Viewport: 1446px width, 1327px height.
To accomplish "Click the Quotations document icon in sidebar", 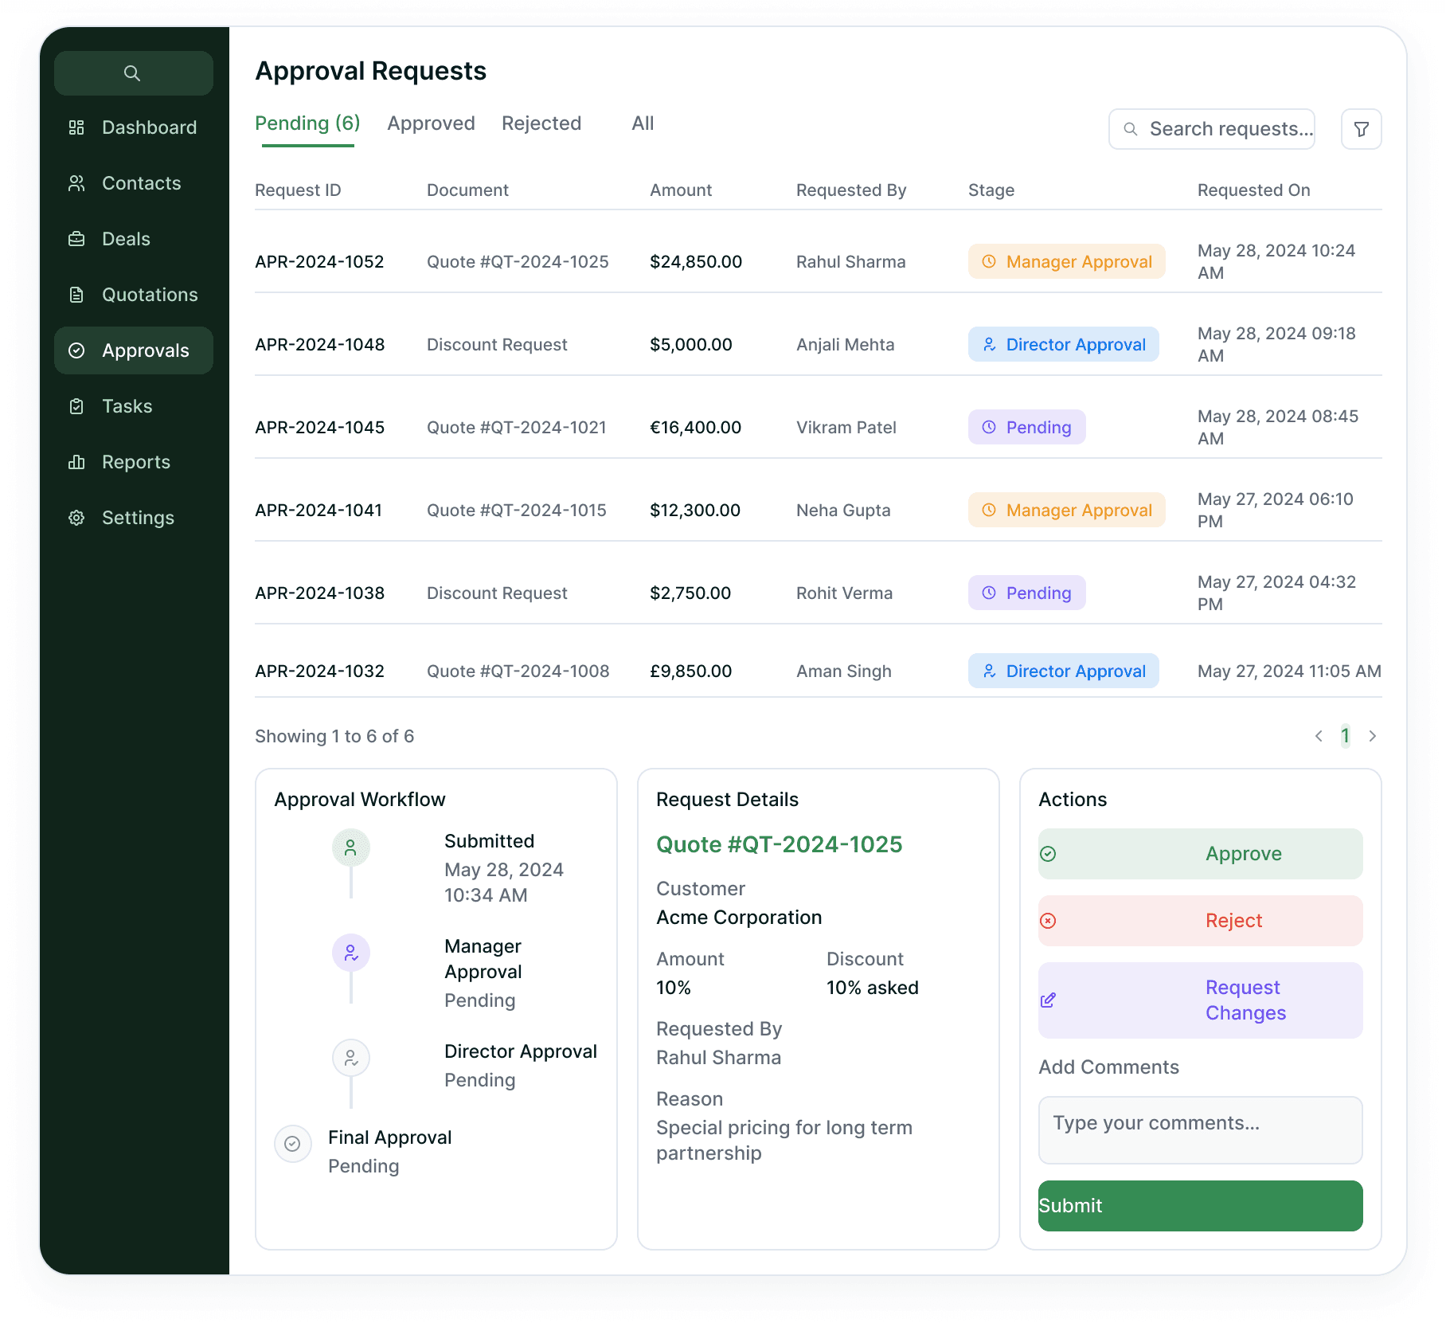I will (76, 295).
